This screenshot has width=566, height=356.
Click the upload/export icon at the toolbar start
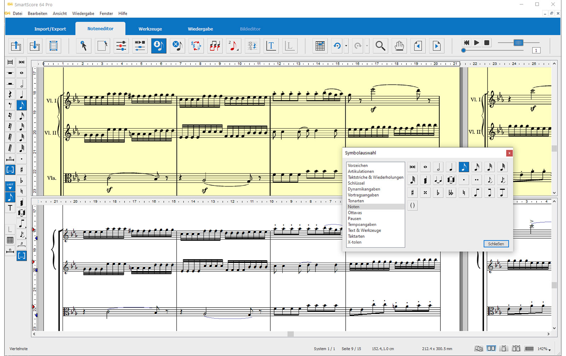(16, 46)
